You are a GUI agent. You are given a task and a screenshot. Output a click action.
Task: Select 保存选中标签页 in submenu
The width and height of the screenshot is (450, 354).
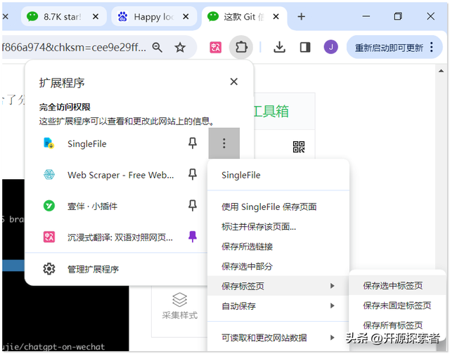397,285
